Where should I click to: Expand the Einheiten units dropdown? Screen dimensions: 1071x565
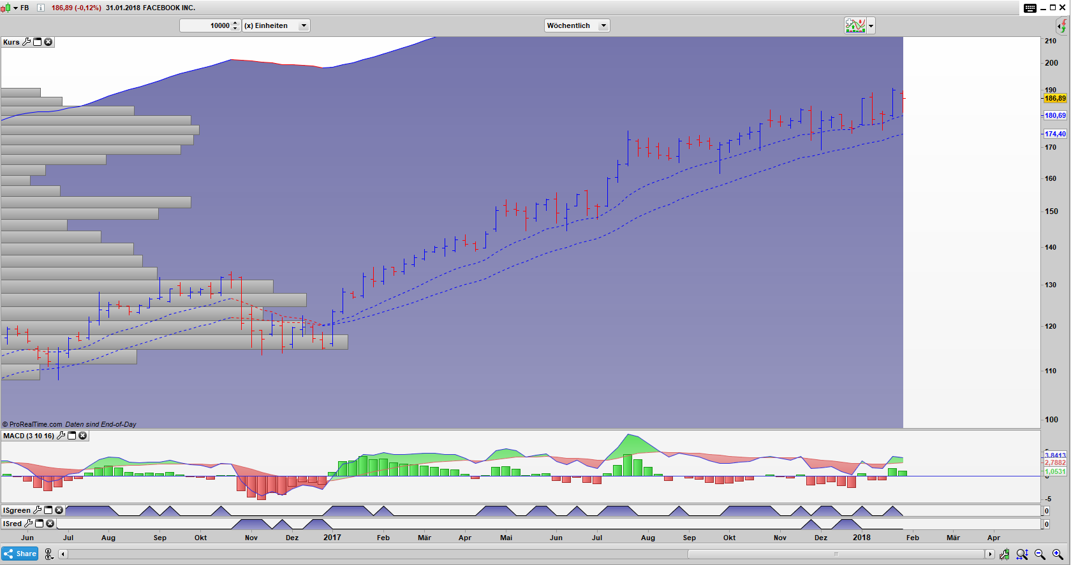click(x=304, y=25)
